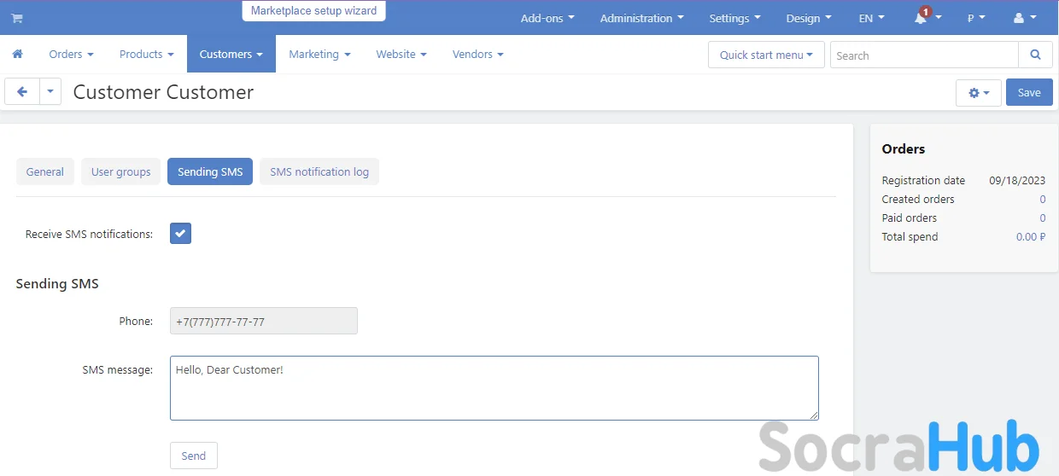The image size is (1059, 476).
Task: Click the blue Save button
Action: (1028, 93)
